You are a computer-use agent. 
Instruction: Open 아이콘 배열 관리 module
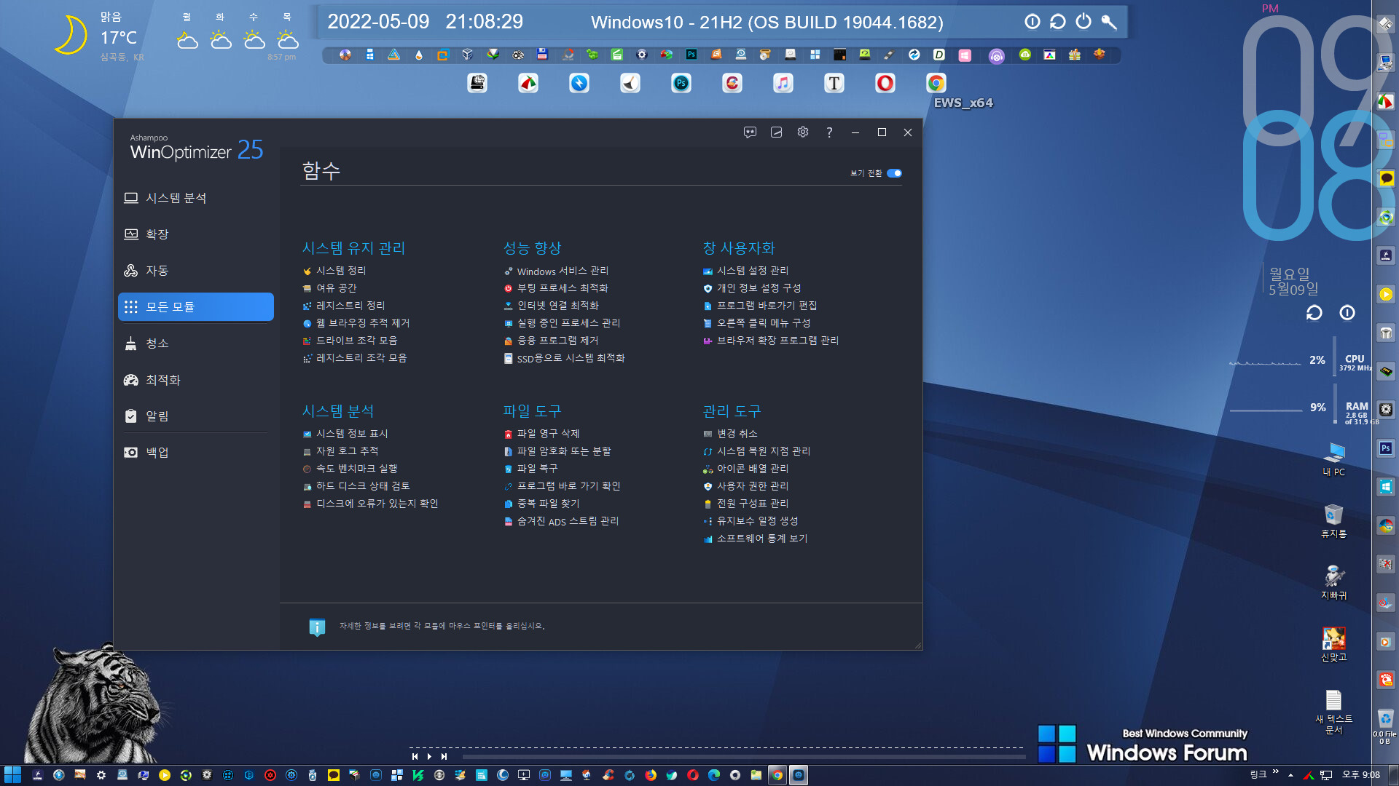point(745,469)
